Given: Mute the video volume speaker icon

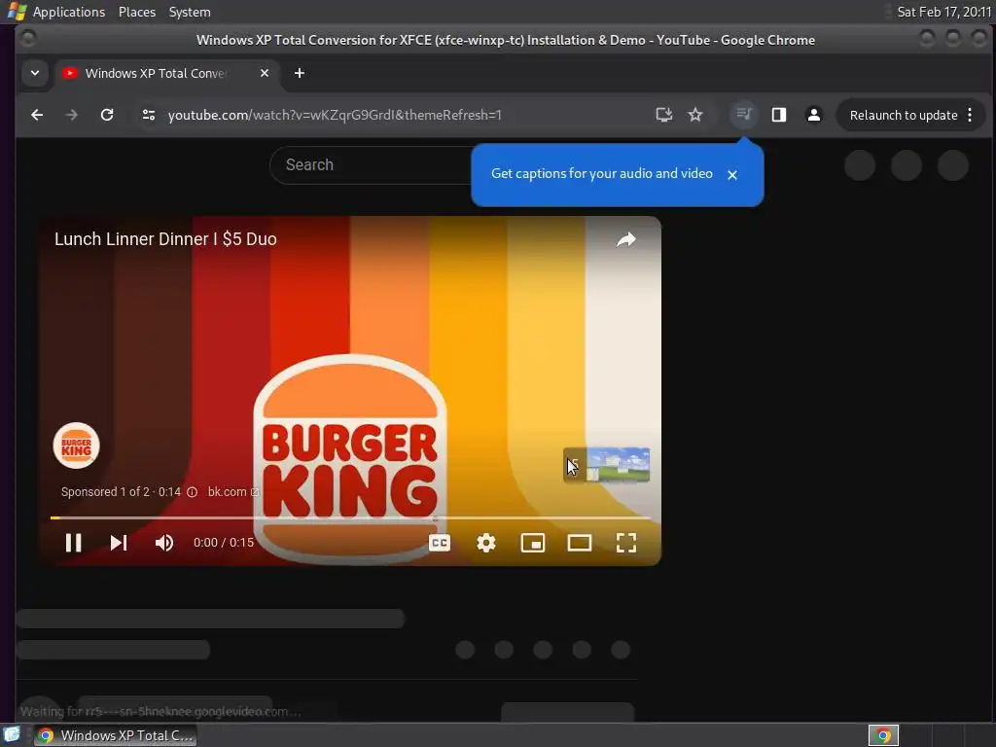Looking at the screenshot, I should (x=163, y=543).
